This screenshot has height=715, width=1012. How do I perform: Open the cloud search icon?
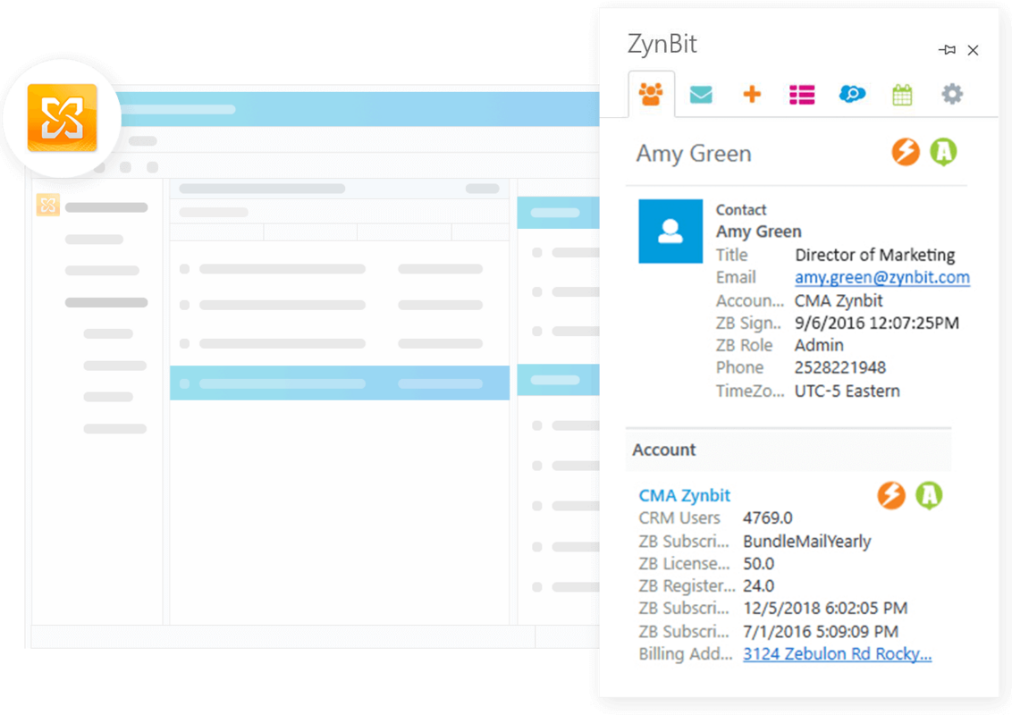(x=852, y=94)
